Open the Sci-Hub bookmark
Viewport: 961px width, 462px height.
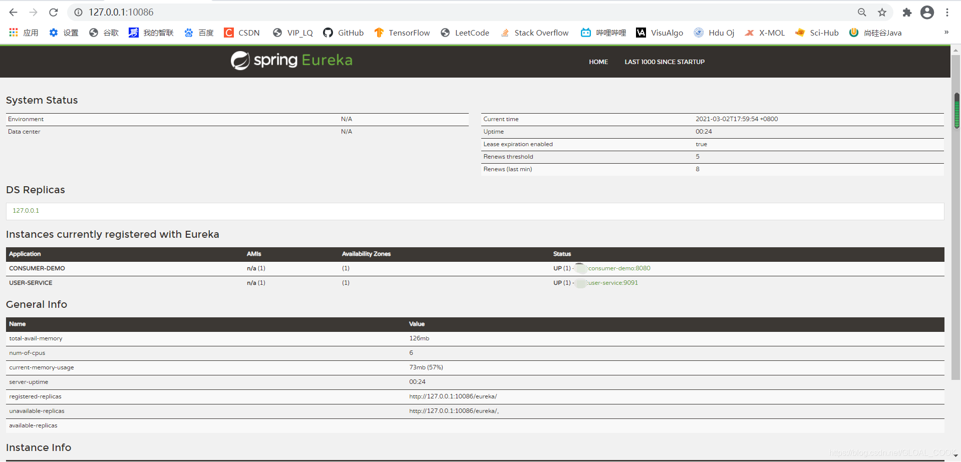(x=817, y=33)
